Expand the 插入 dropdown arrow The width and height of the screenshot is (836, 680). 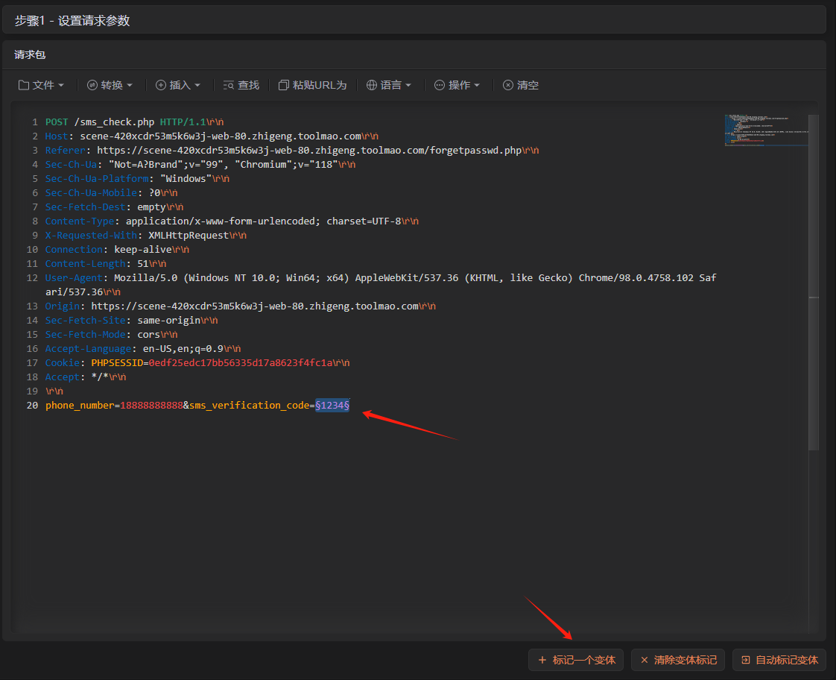point(197,85)
